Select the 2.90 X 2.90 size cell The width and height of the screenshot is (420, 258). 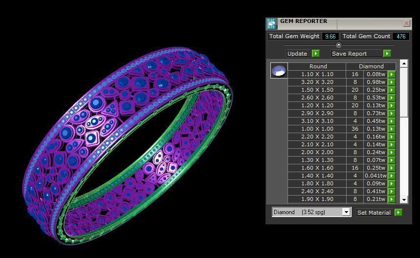[x=317, y=113]
